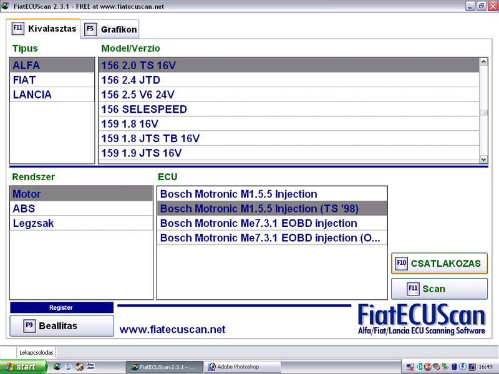The height and width of the screenshot is (374, 499).
Task: Click the F11 icon on Scan button
Action: click(413, 289)
